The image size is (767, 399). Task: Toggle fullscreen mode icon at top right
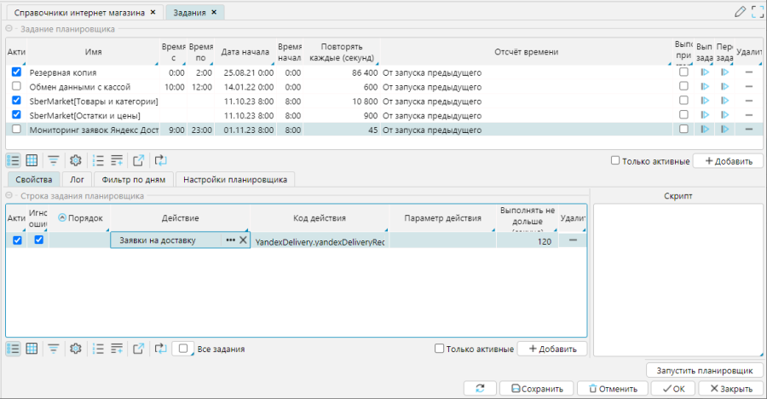pyautogui.click(x=757, y=12)
